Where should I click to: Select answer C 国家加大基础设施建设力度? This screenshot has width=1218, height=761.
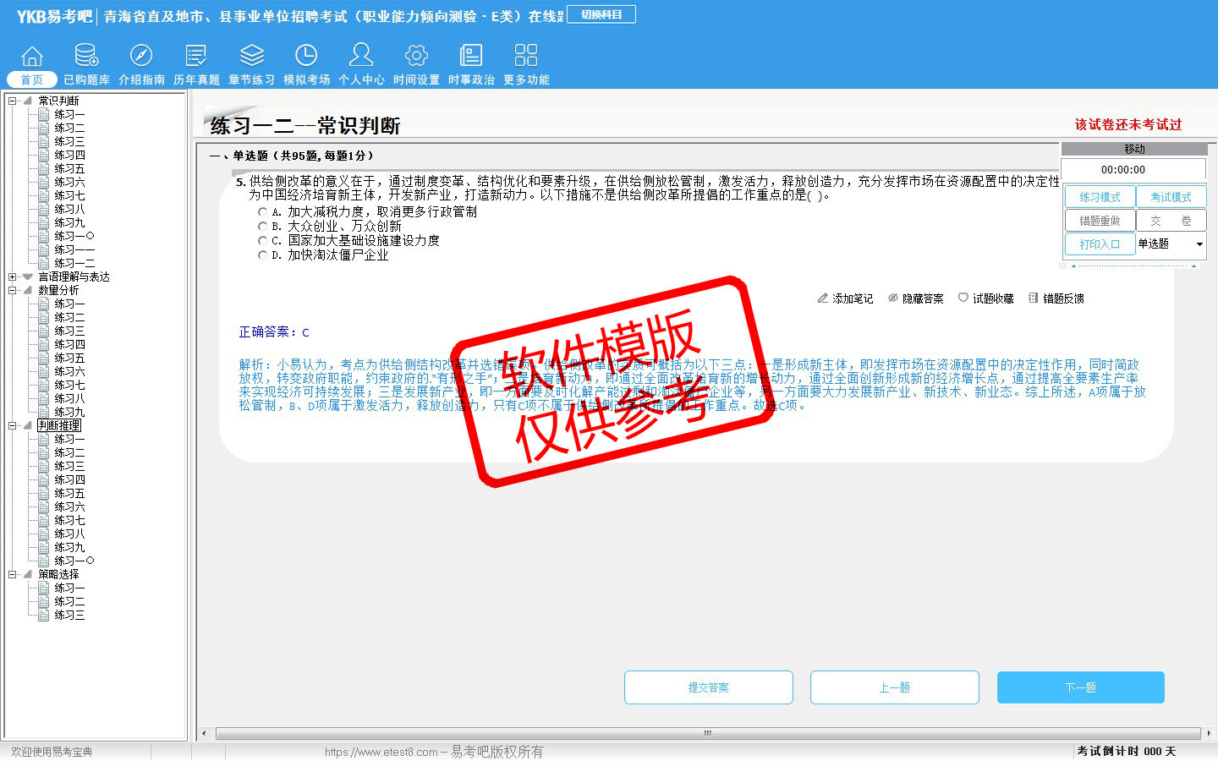tap(263, 241)
